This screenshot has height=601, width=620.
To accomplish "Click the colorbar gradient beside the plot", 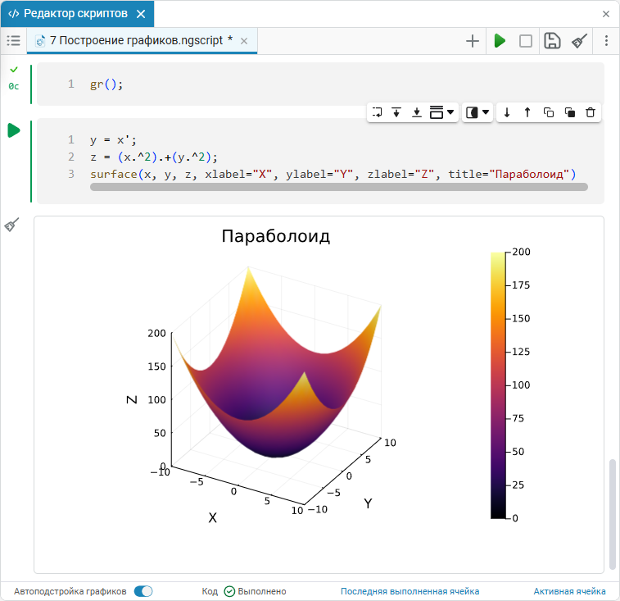I will coord(498,385).
